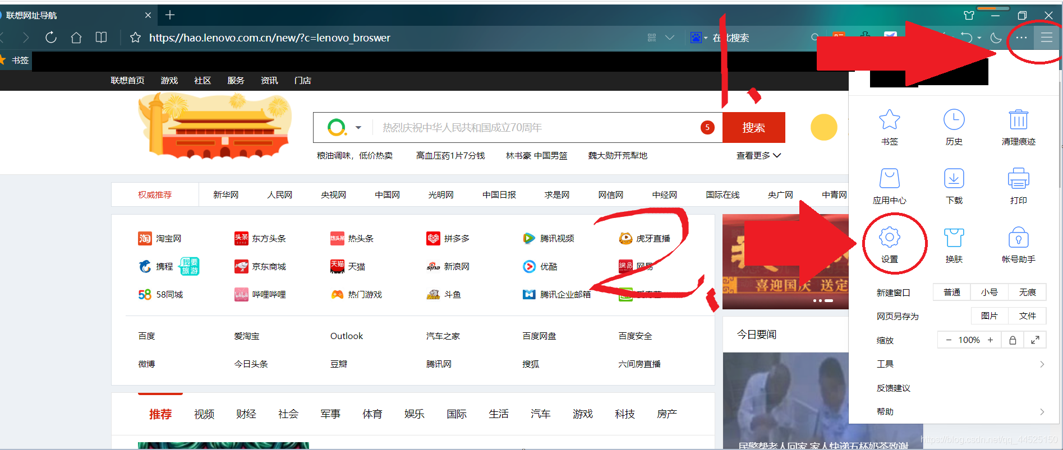
Task: Open new 无痕 incognito window
Action: 1028,292
